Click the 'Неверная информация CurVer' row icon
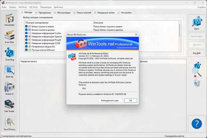Viewport: 207px width, 138px height. [29, 33]
